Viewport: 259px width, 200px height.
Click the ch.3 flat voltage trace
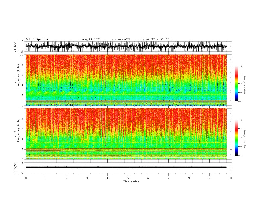click(x=126, y=167)
